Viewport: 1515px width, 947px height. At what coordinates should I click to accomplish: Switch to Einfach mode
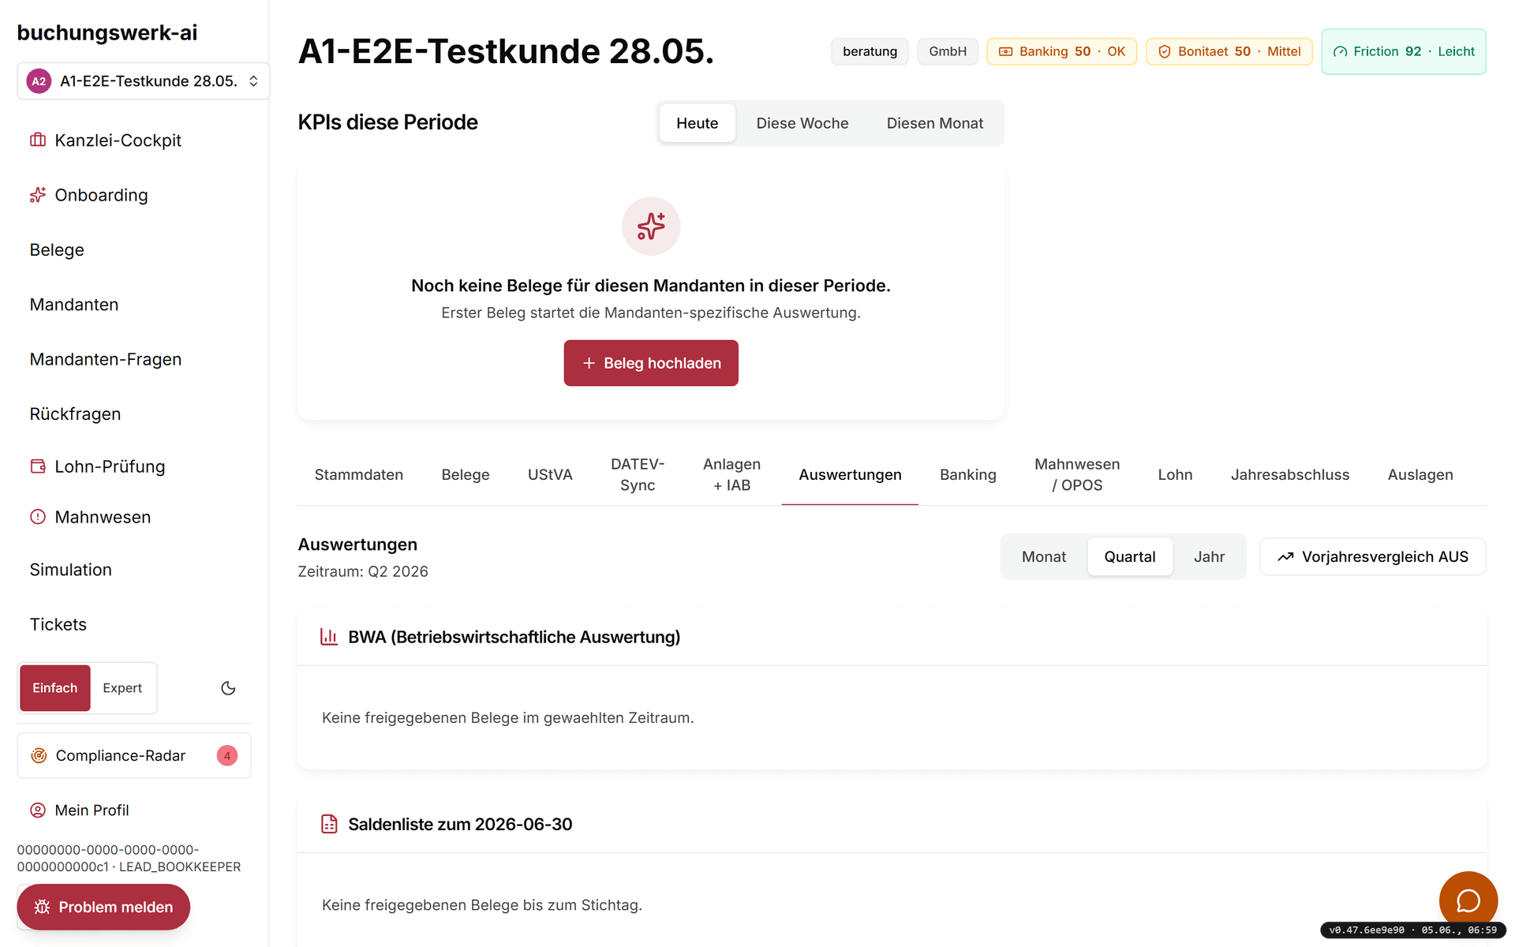pos(55,688)
